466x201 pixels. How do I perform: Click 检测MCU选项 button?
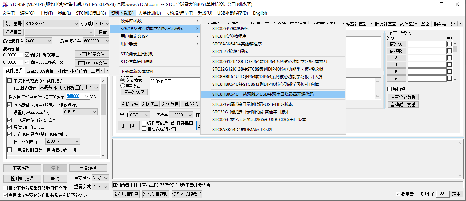(x=22, y=179)
